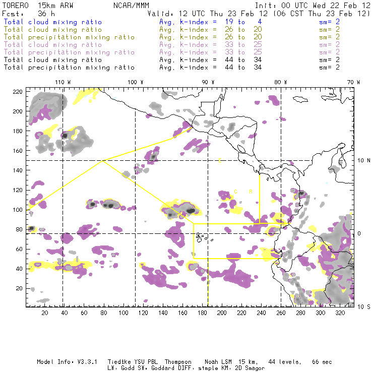Select the 'NCAR/MMM' header label

(131, 6)
